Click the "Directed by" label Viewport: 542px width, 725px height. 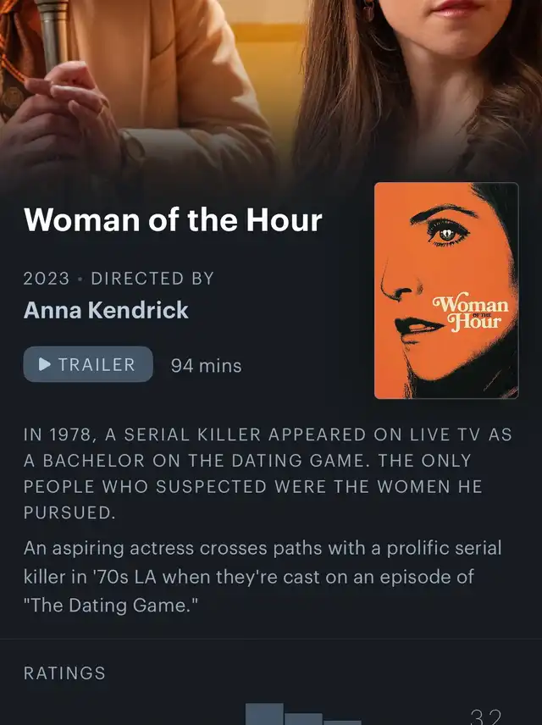point(152,279)
